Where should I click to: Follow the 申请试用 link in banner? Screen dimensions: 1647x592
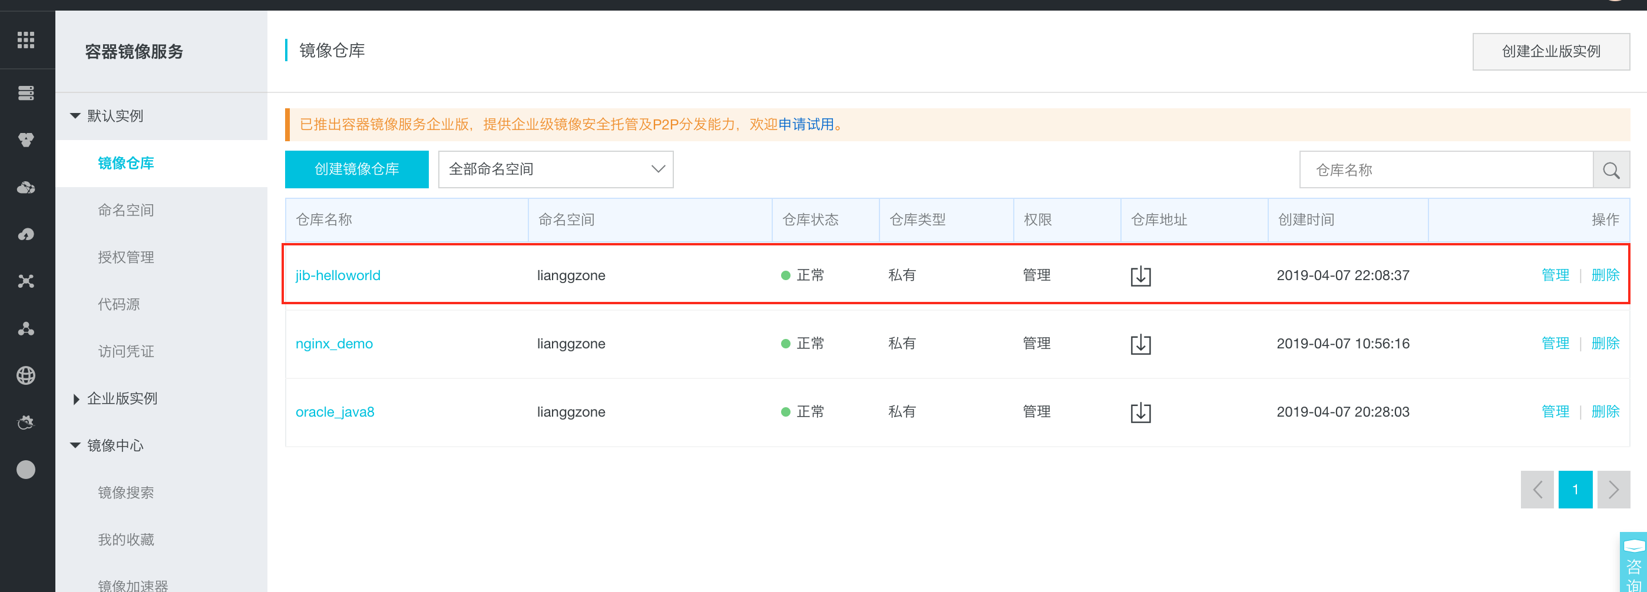tap(806, 125)
